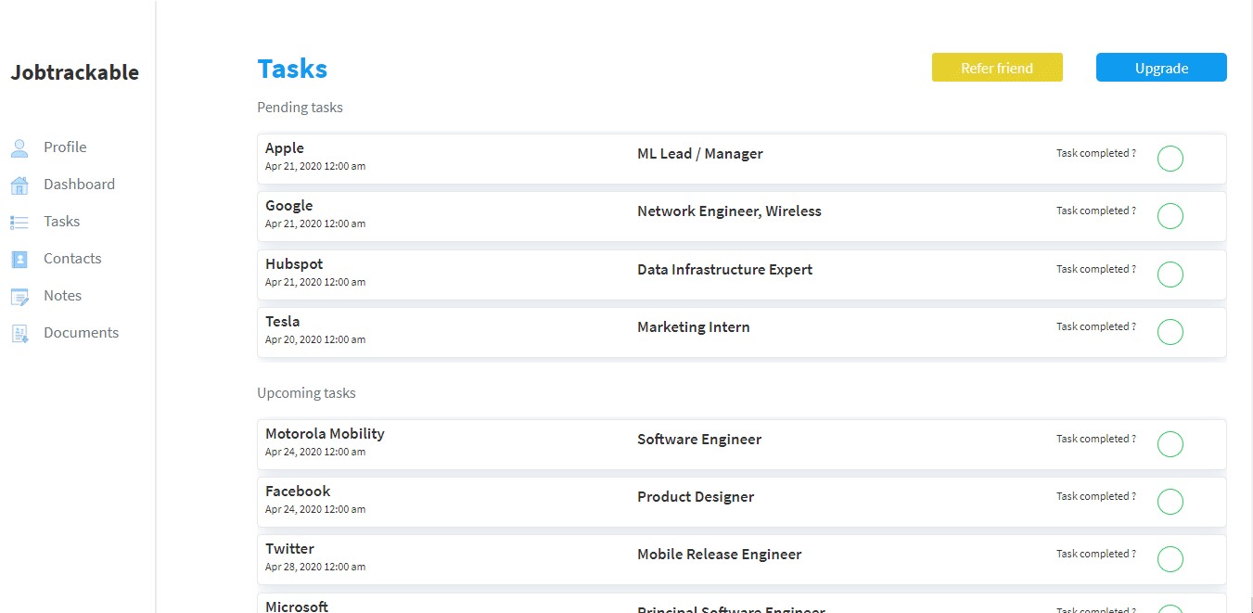Click the Contacts card icon
Screen dimensions: 1253x613
tap(19, 259)
